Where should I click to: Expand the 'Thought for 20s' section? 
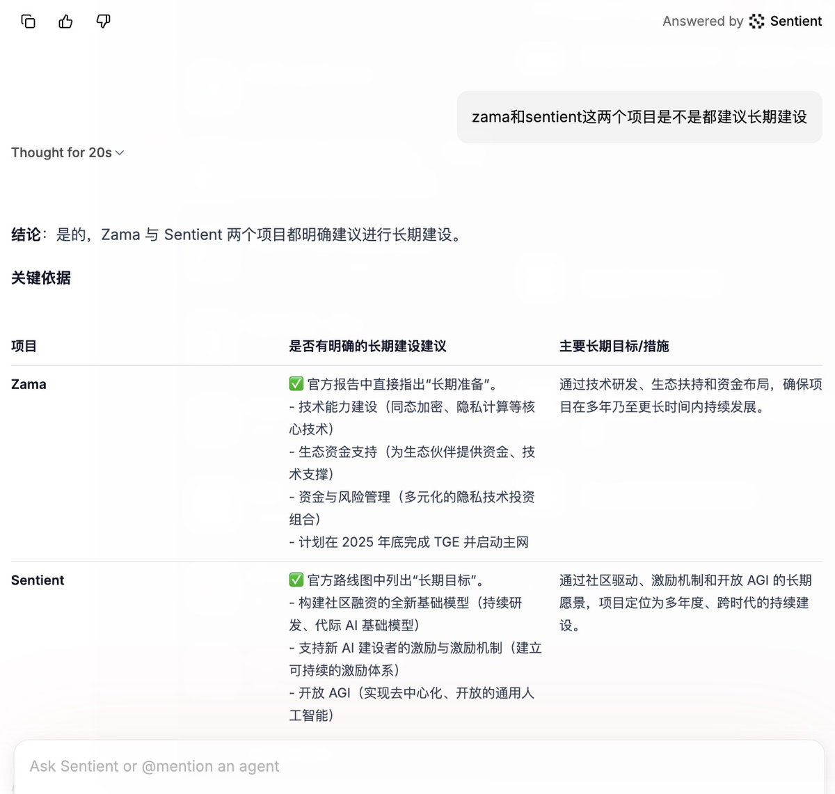[67, 152]
